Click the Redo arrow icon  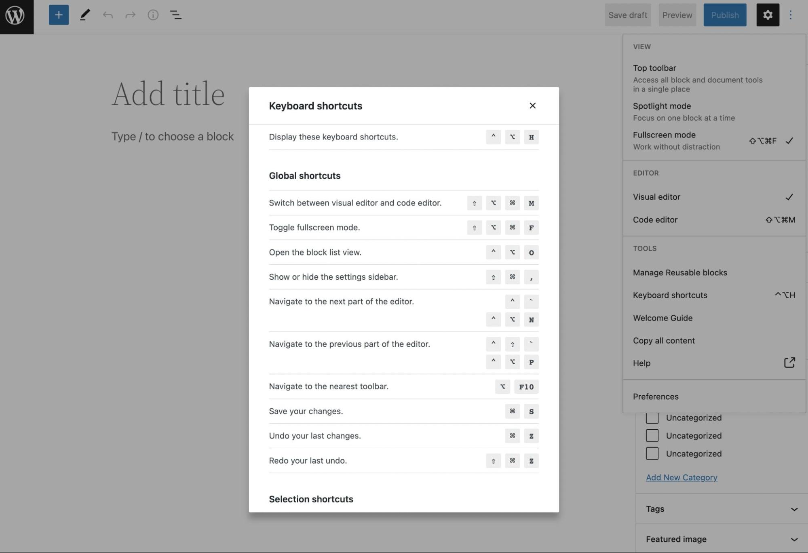pos(130,15)
